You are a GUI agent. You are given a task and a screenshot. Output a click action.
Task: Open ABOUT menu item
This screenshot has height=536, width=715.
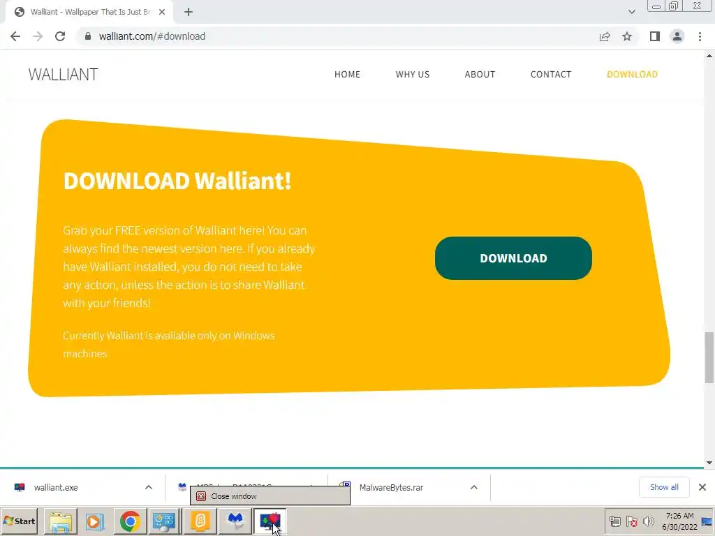tap(480, 74)
